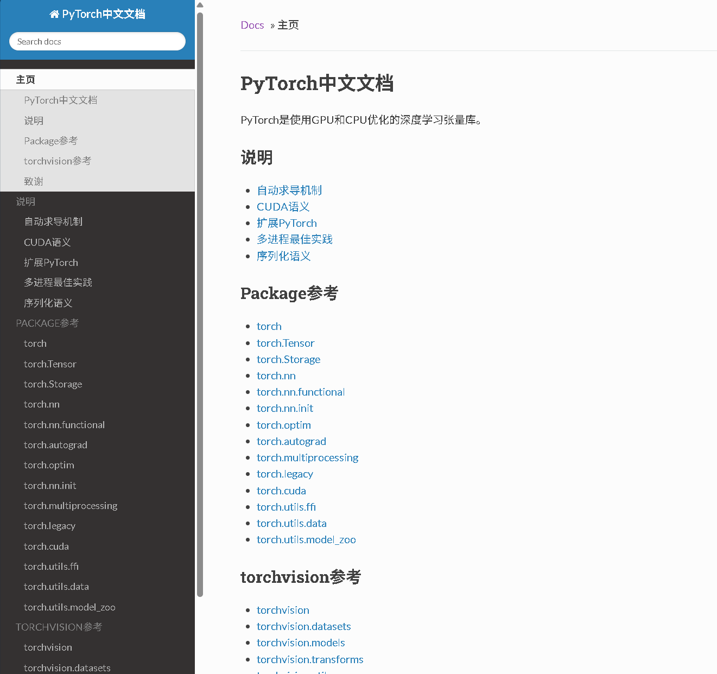The width and height of the screenshot is (717, 674).
Task: Open the Docs breadcrumb link
Action: (252, 25)
